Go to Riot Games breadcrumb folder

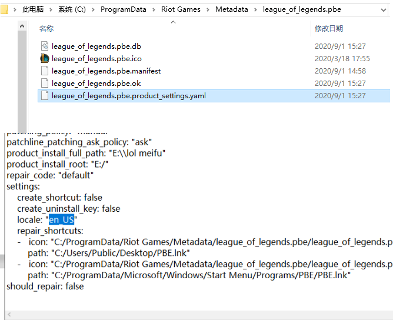click(181, 9)
